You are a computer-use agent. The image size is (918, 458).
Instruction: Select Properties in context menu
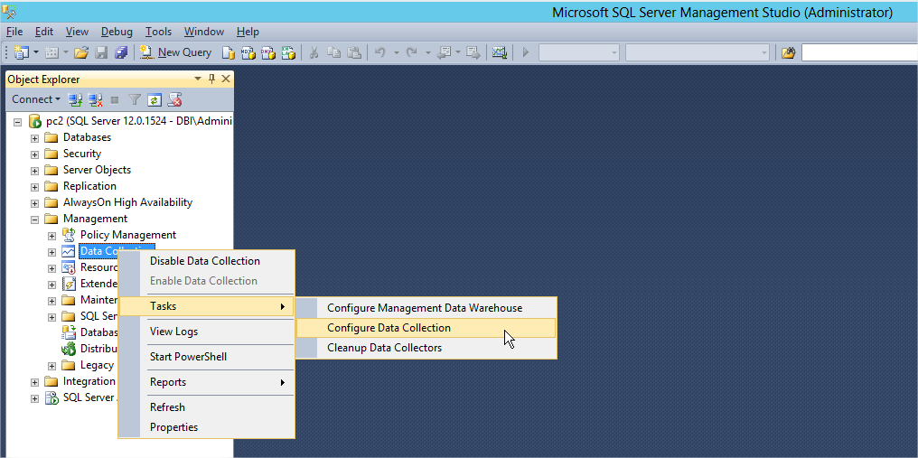point(206,427)
